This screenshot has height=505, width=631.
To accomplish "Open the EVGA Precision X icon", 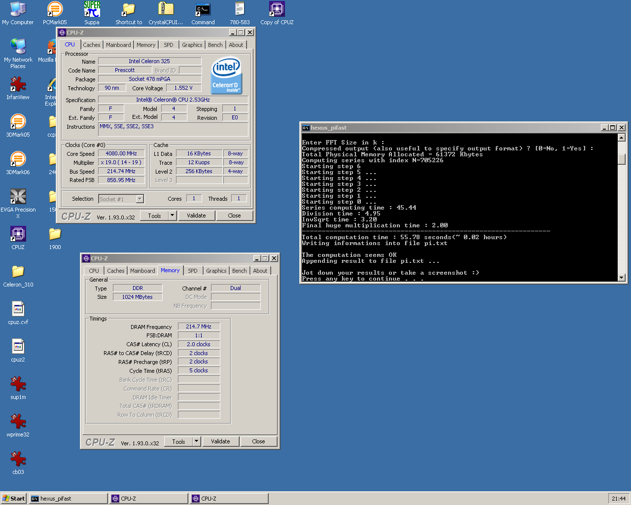I will [18, 203].
